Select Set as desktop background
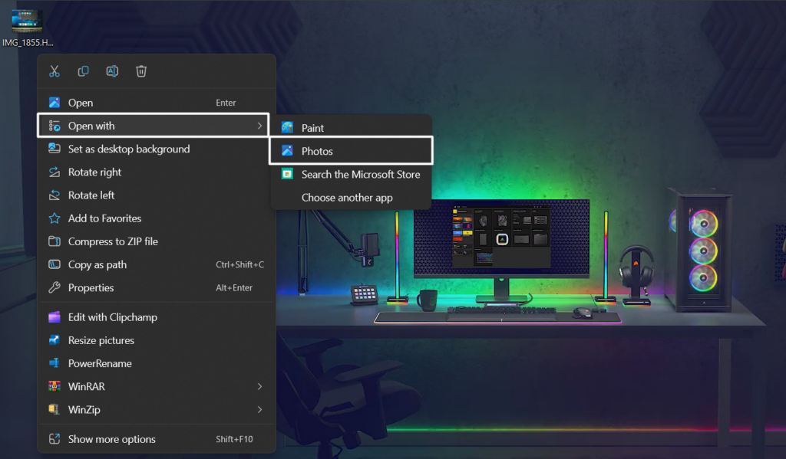786x459 pixels. pyautogui.click(x=128, y=149)
